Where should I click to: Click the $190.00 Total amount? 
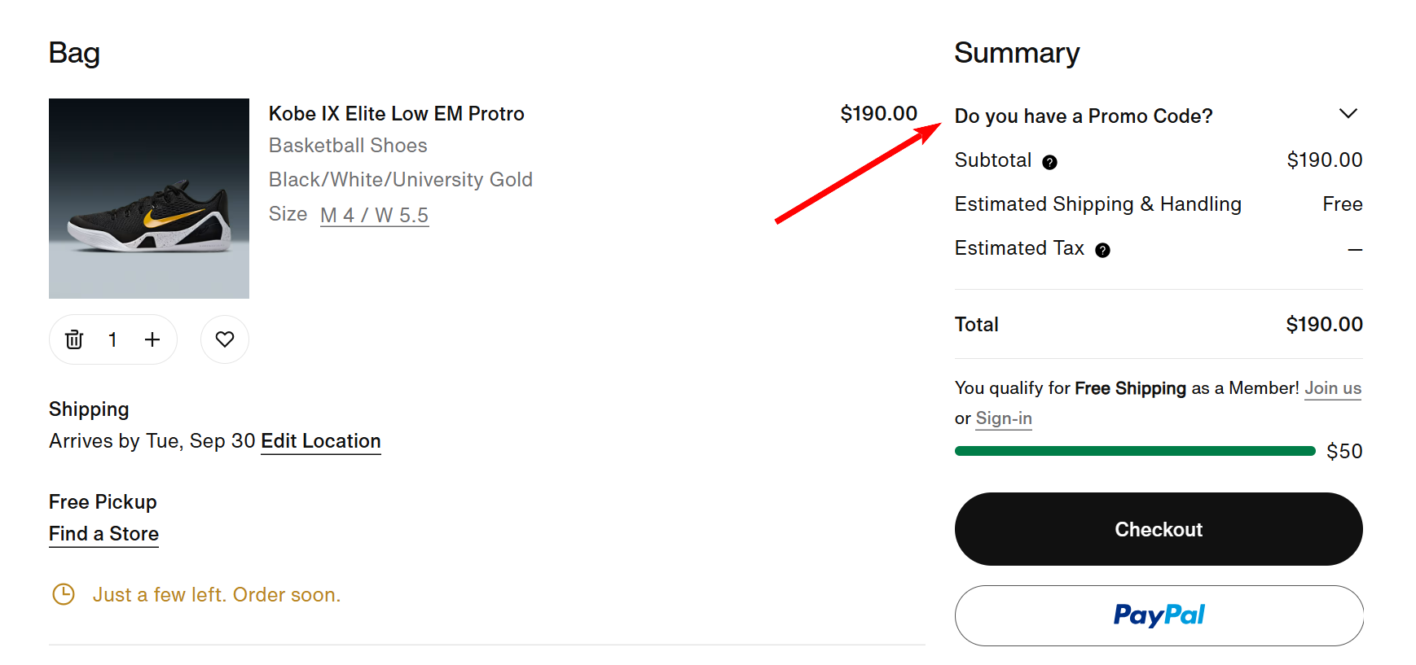(1324, 325)
